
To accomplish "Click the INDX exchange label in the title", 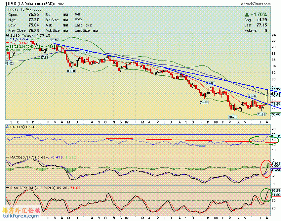I will [60, 4].
